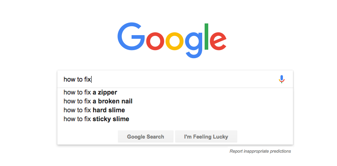
Task: Click the Google logo
Action: click(172, 40)
